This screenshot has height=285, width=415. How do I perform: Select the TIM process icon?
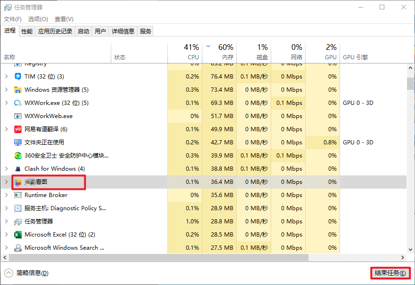point(18,76)
